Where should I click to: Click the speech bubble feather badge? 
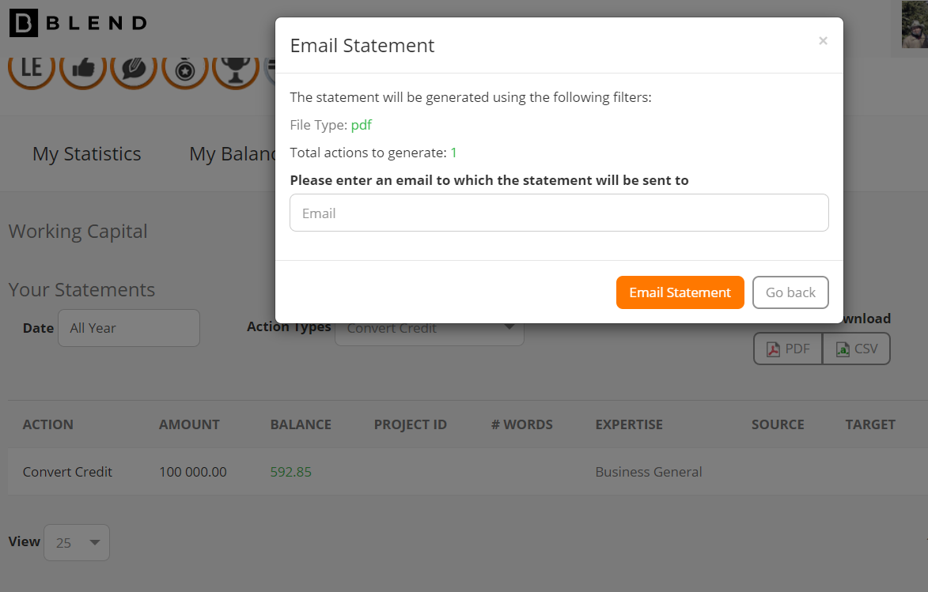[134, 70]
